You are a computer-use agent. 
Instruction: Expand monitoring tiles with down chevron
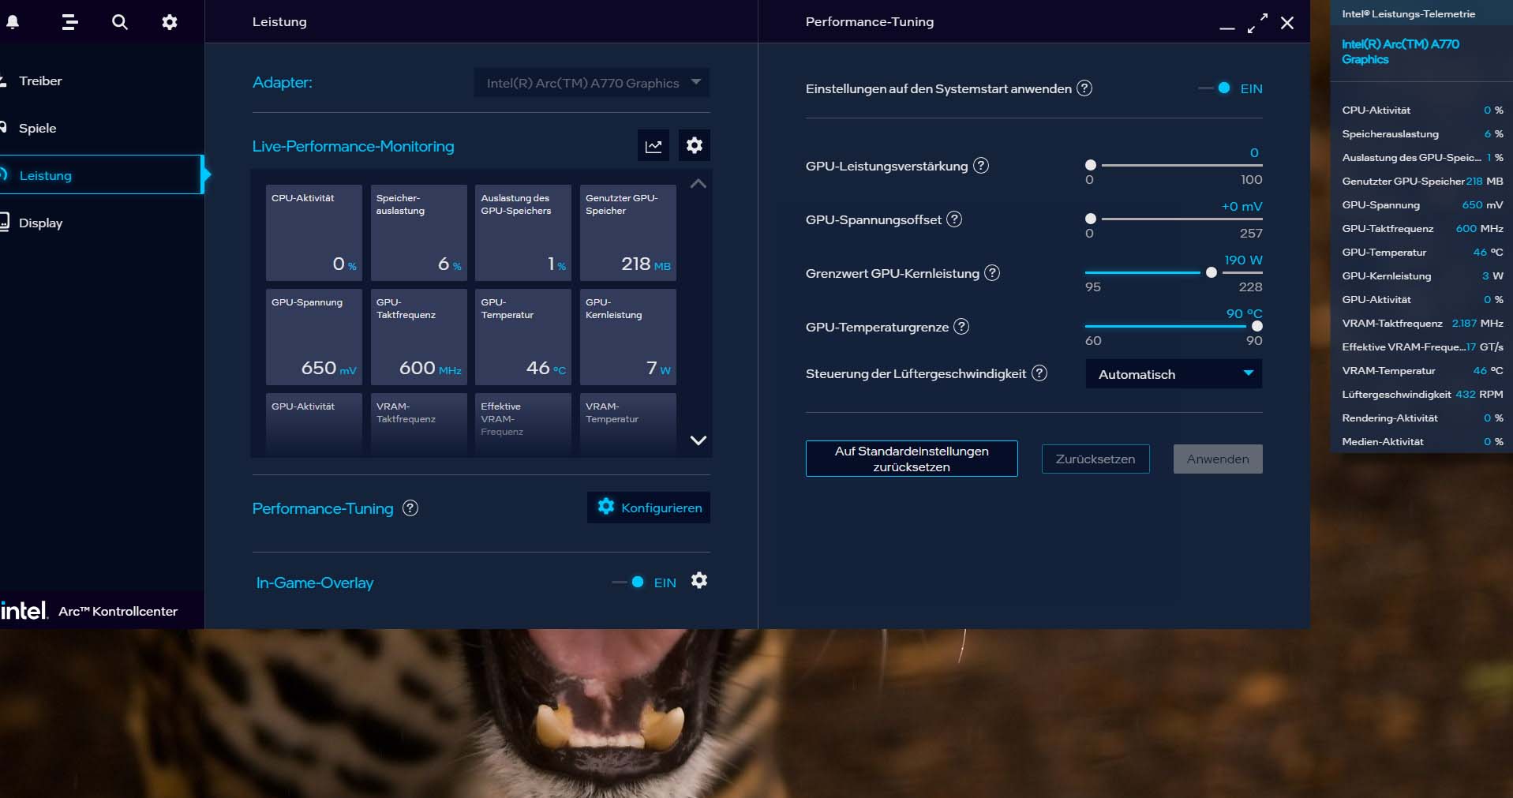pos(698,440)
